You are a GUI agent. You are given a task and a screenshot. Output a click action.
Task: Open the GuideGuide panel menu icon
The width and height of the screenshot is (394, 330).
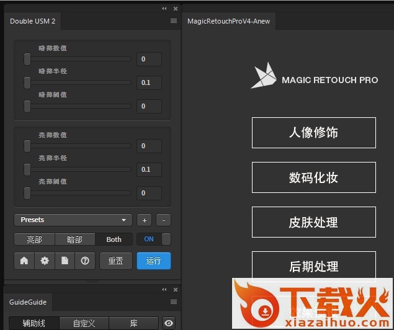click(x=174, y=301)
